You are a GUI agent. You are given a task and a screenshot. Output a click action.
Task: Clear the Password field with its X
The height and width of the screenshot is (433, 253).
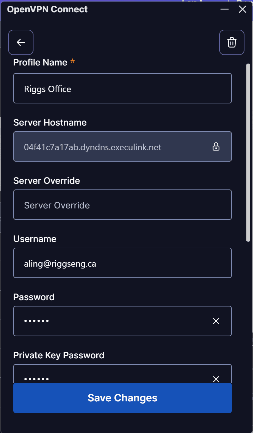point(216,321)
